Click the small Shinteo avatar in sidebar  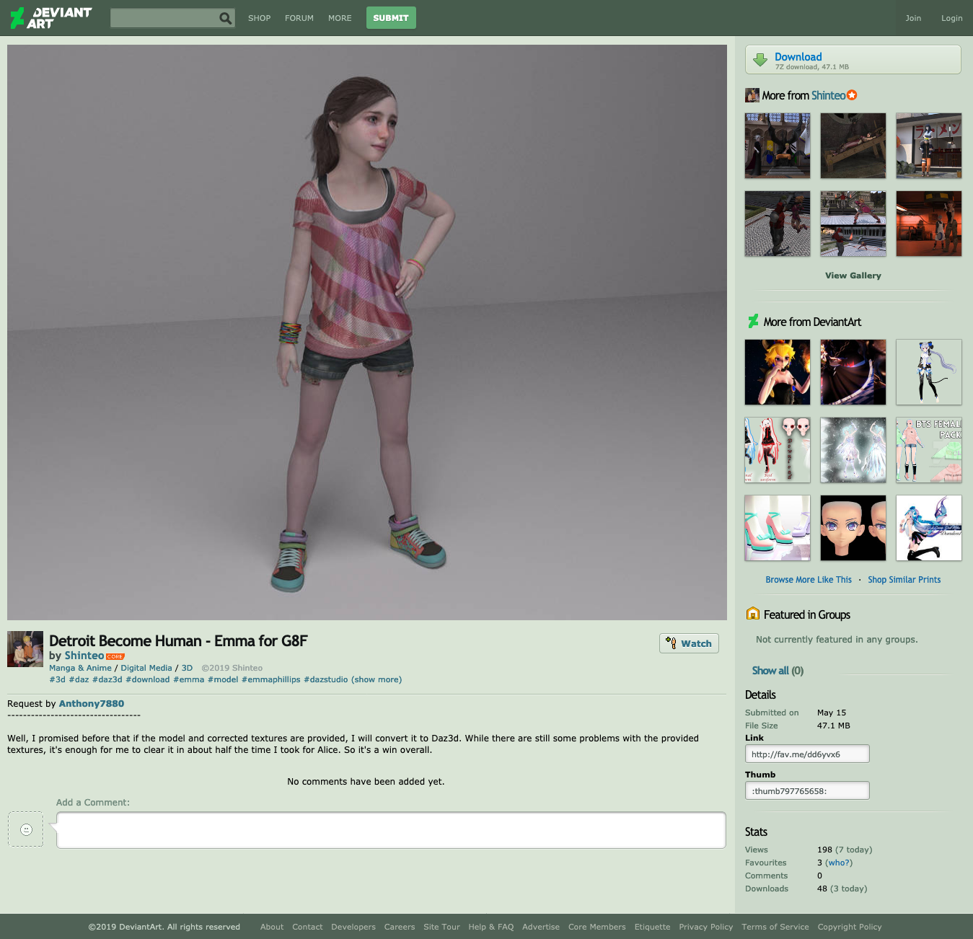752,95
